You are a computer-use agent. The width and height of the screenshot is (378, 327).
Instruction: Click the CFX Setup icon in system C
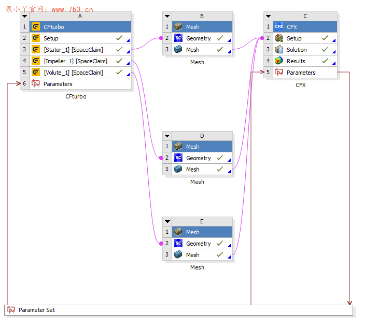click(x=279, y=38)
